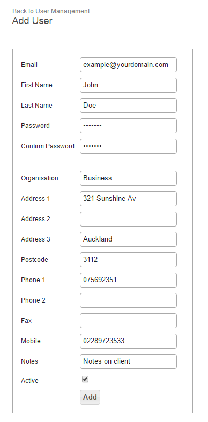This screenshot has height=422, width=208.
Task: Focus the empty Address 2 field
Action: click(x=128, y=219)
